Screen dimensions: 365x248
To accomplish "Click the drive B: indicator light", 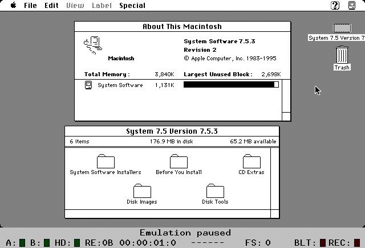I will click(x=47, y=243).
